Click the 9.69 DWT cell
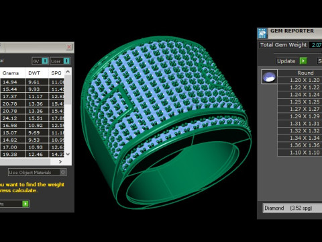 [37, 132]
